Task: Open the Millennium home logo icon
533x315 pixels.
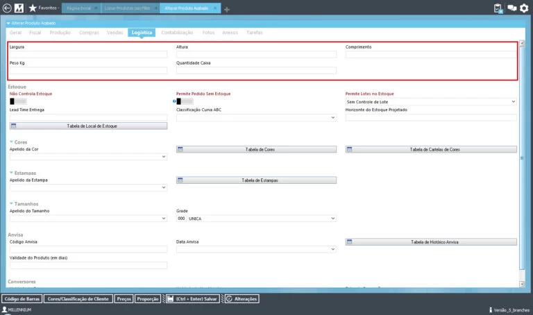Action: click(19, 8)
